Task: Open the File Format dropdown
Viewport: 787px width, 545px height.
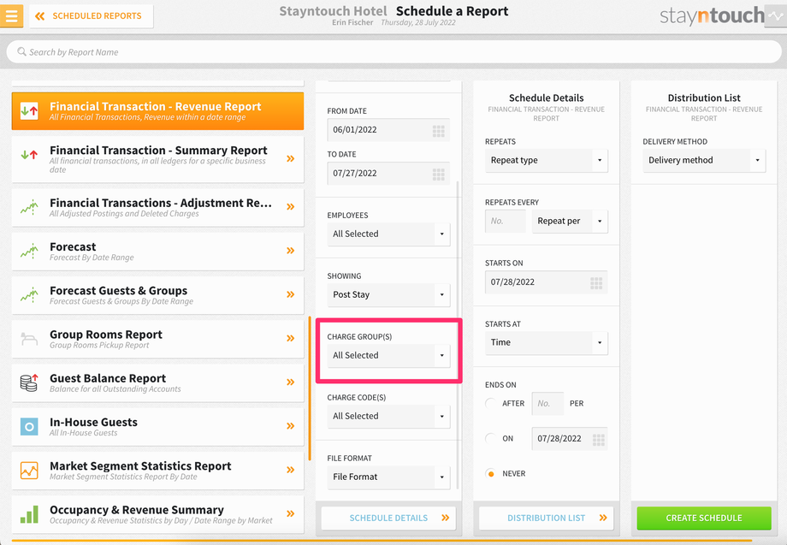Action: point(388,477)
